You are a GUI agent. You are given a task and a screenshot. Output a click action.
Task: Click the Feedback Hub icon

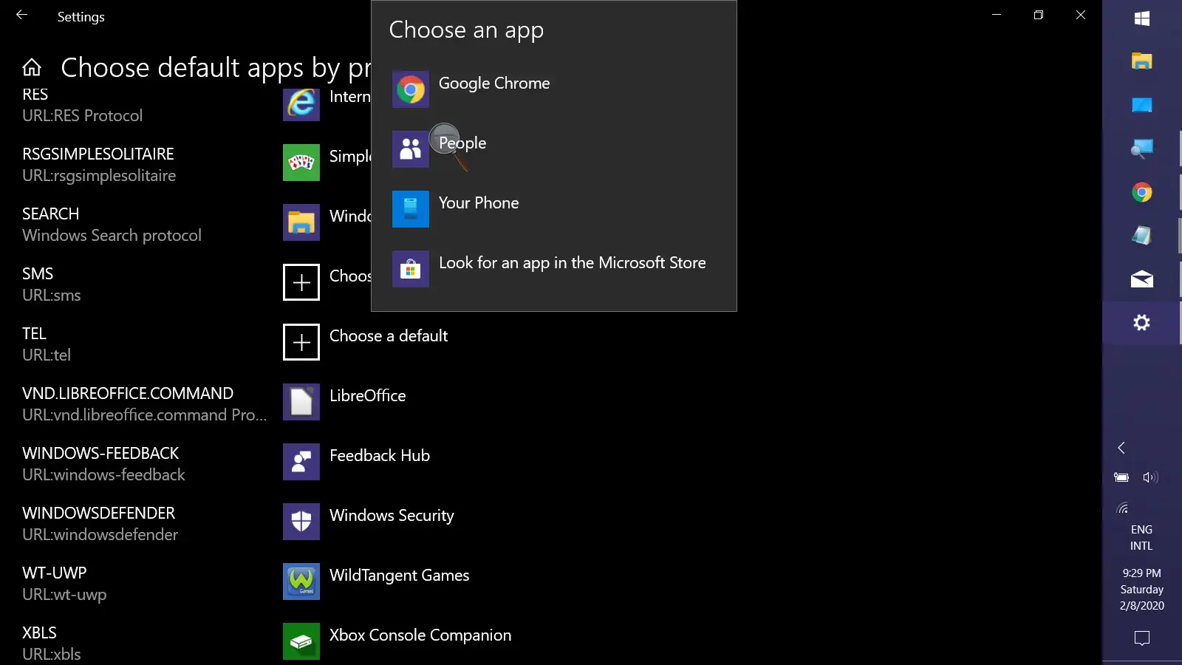301,462
